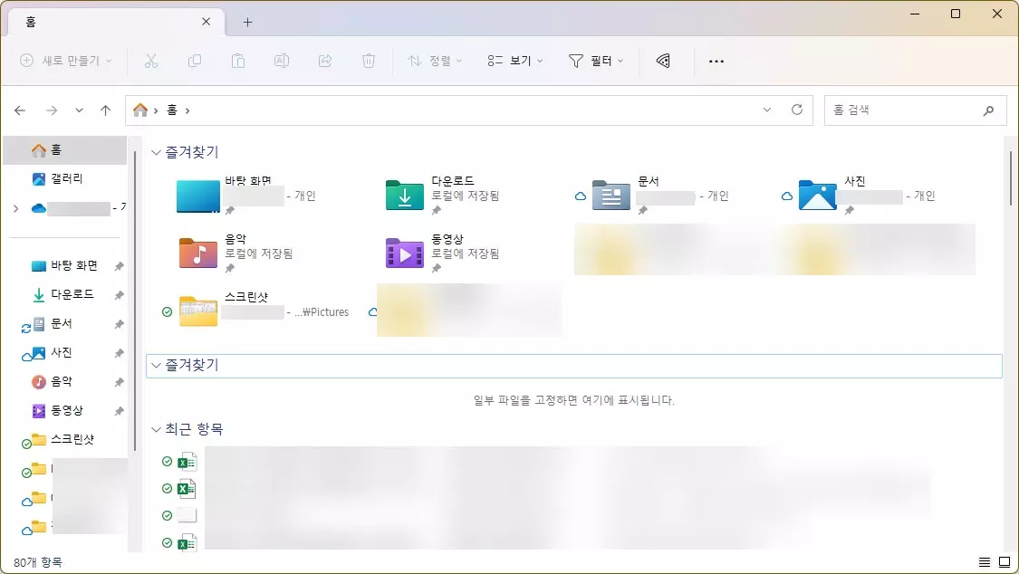The width and height of the screenshot is (1019, 574).
Task: Select the 홈 tab
Action: pyautogui.click(x=117, y=22)
